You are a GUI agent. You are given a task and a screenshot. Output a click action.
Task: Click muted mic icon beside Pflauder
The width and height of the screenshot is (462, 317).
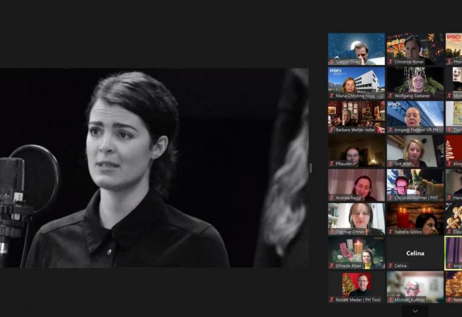(332, 164)
